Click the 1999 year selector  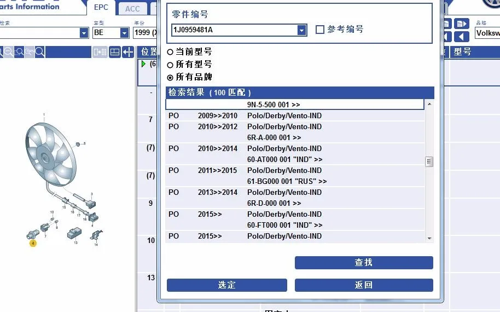click(146, 32)
